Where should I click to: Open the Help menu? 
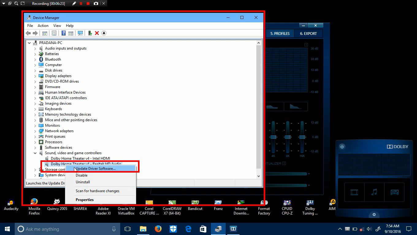coord(70,26)
